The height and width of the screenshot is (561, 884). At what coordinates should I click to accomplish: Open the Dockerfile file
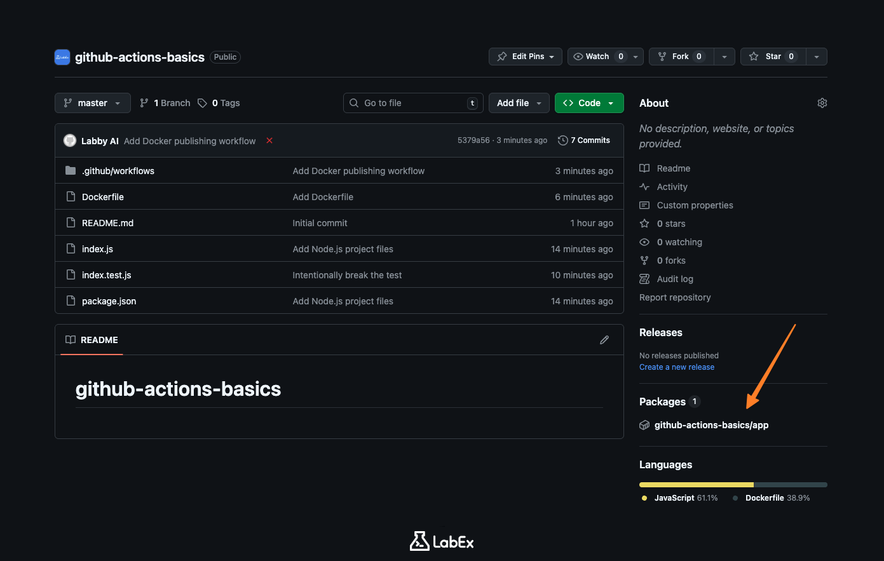point(103,197)
